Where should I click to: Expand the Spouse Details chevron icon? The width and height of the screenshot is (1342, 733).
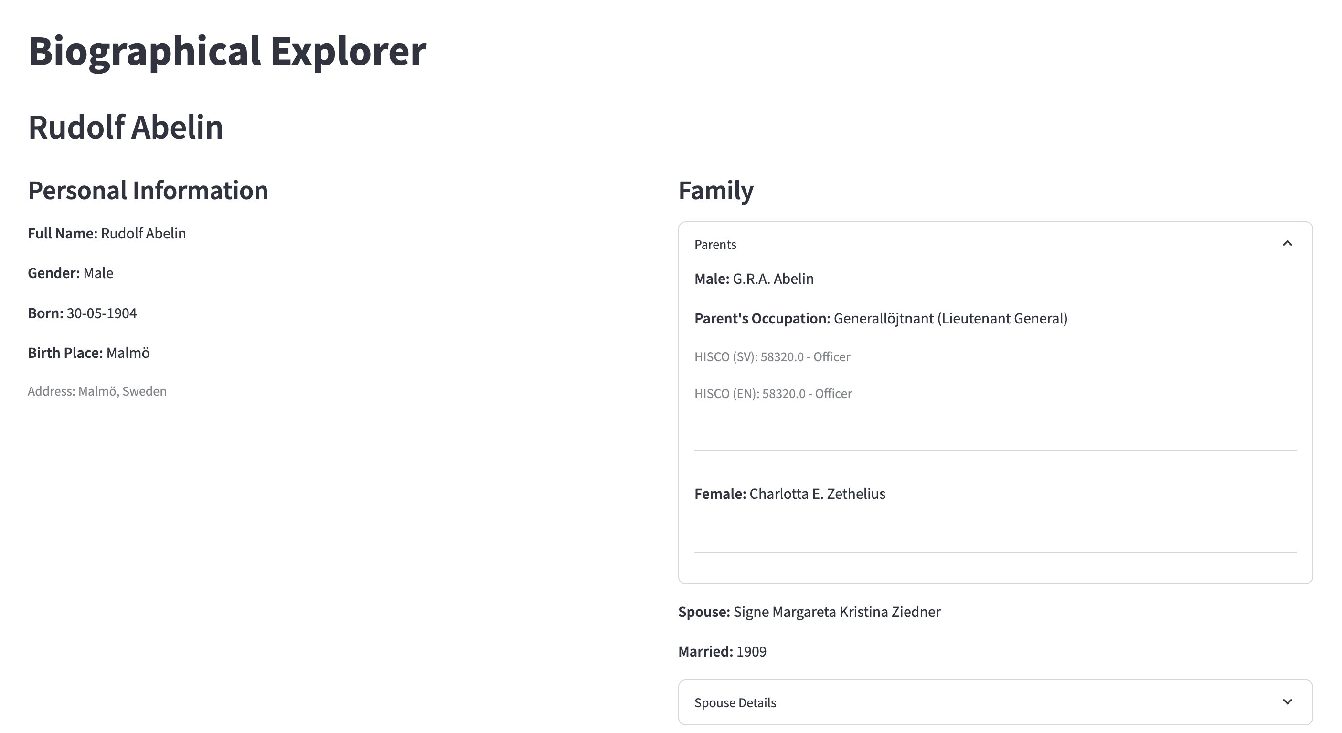(1287, 702)
